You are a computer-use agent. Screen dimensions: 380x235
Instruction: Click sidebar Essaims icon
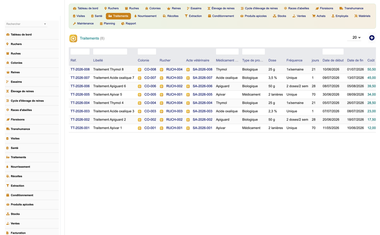tap(8, 82)
